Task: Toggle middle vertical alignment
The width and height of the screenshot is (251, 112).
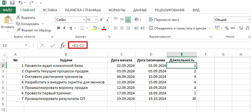Action: (122, 20)
